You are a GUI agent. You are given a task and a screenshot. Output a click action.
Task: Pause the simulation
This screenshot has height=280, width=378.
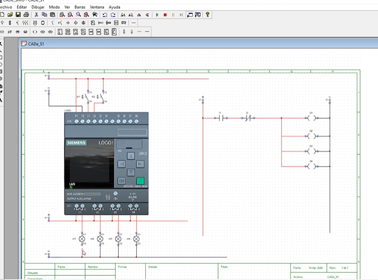(173, 15)
